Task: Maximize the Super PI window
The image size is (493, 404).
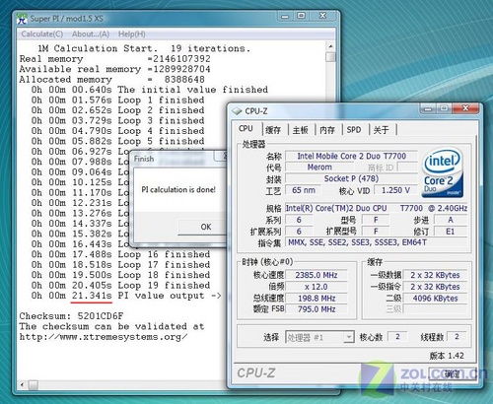Action: (302, 16)
